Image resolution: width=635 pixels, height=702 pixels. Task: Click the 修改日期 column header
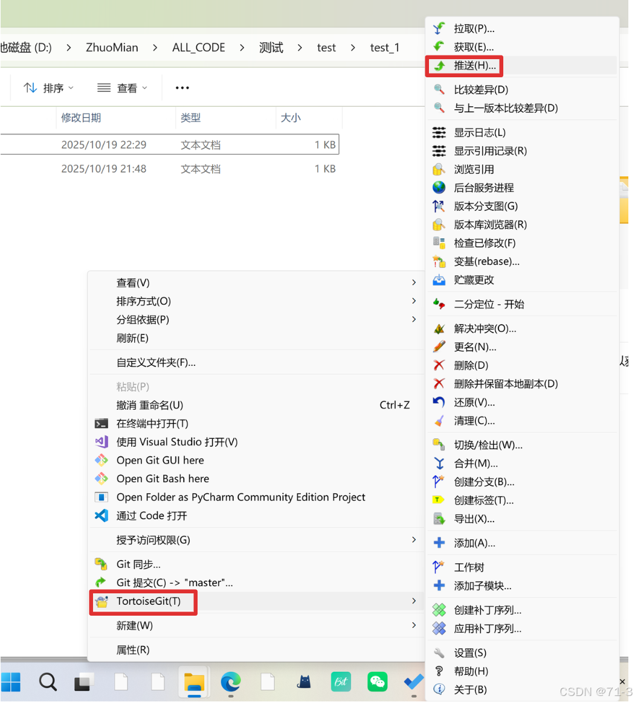tap(81, 118)
